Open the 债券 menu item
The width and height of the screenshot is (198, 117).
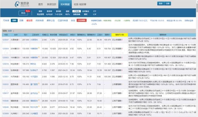coord(67,11)
